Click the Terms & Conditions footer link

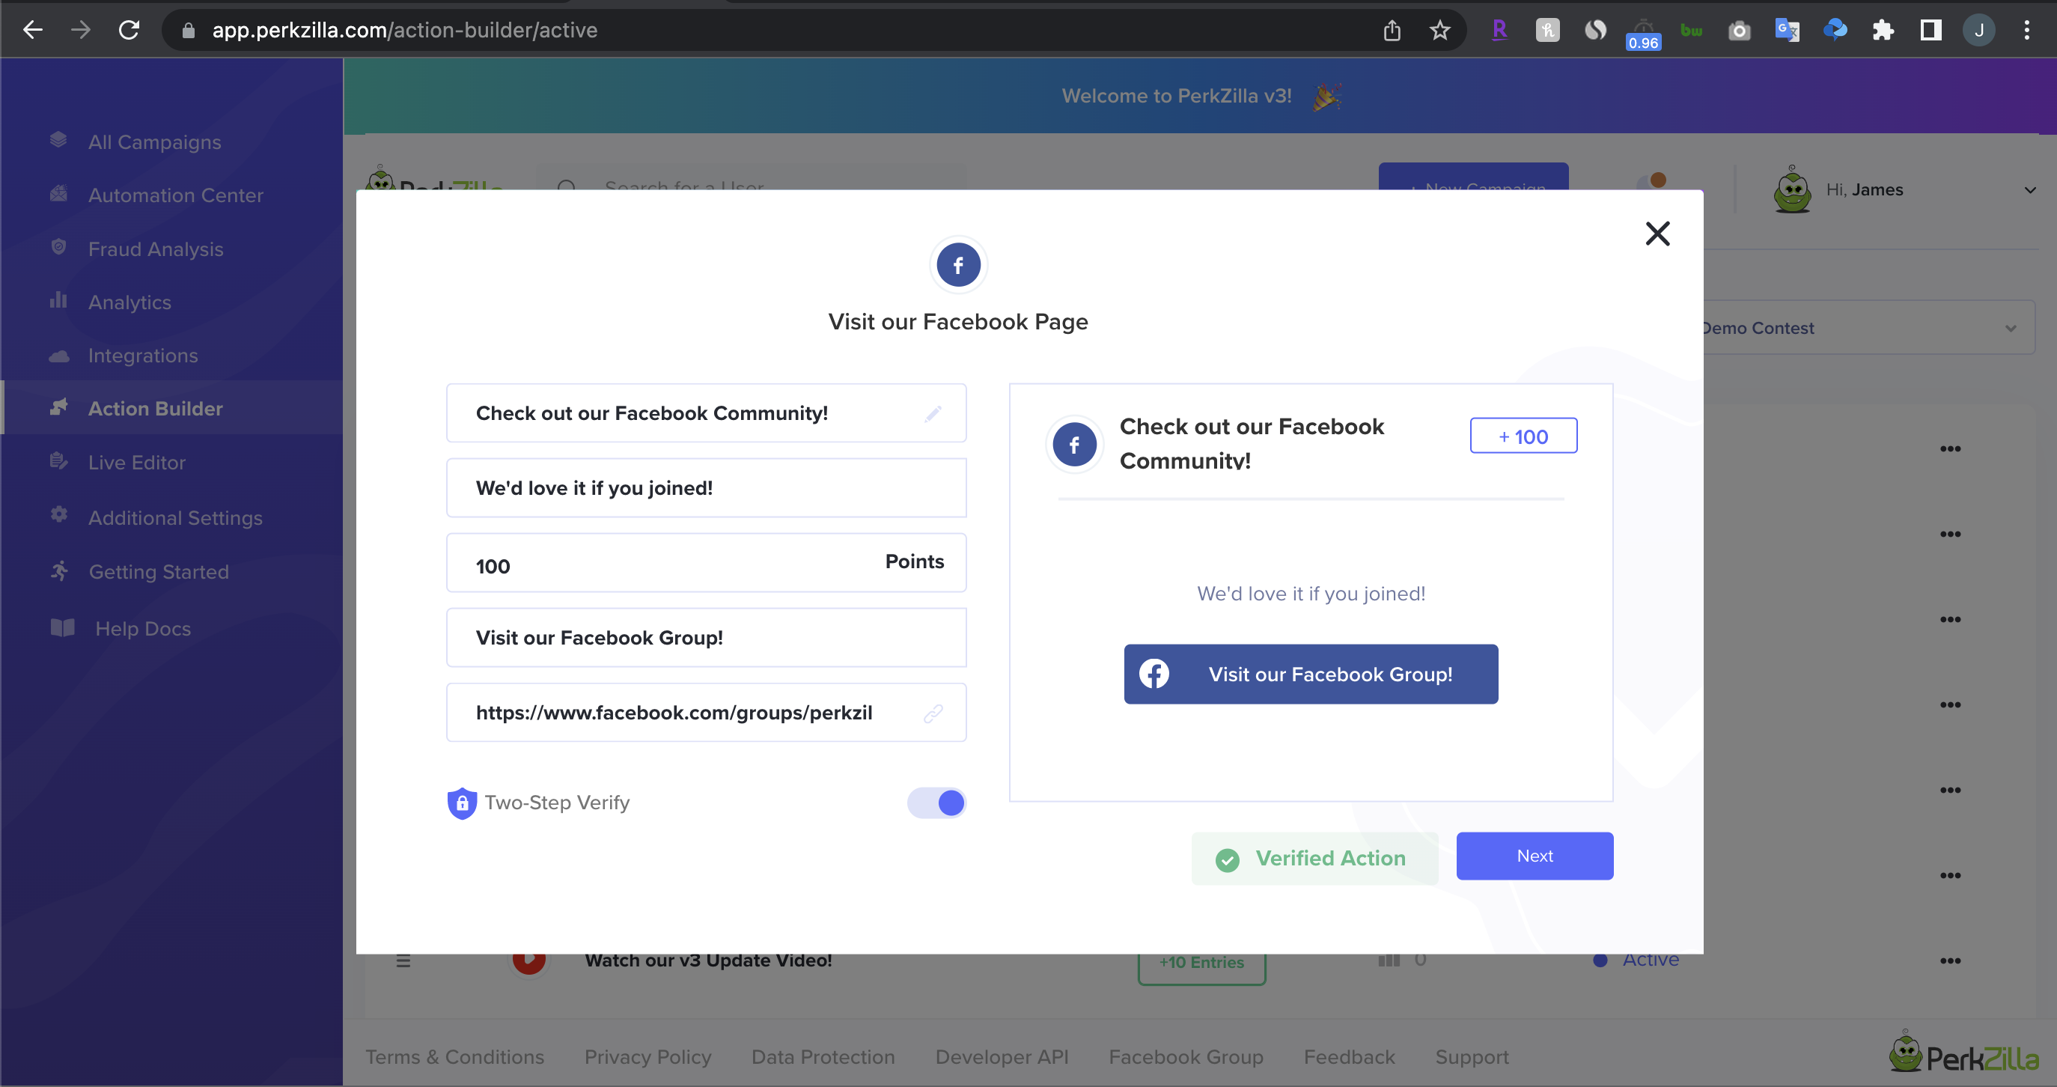[455, 1056]
